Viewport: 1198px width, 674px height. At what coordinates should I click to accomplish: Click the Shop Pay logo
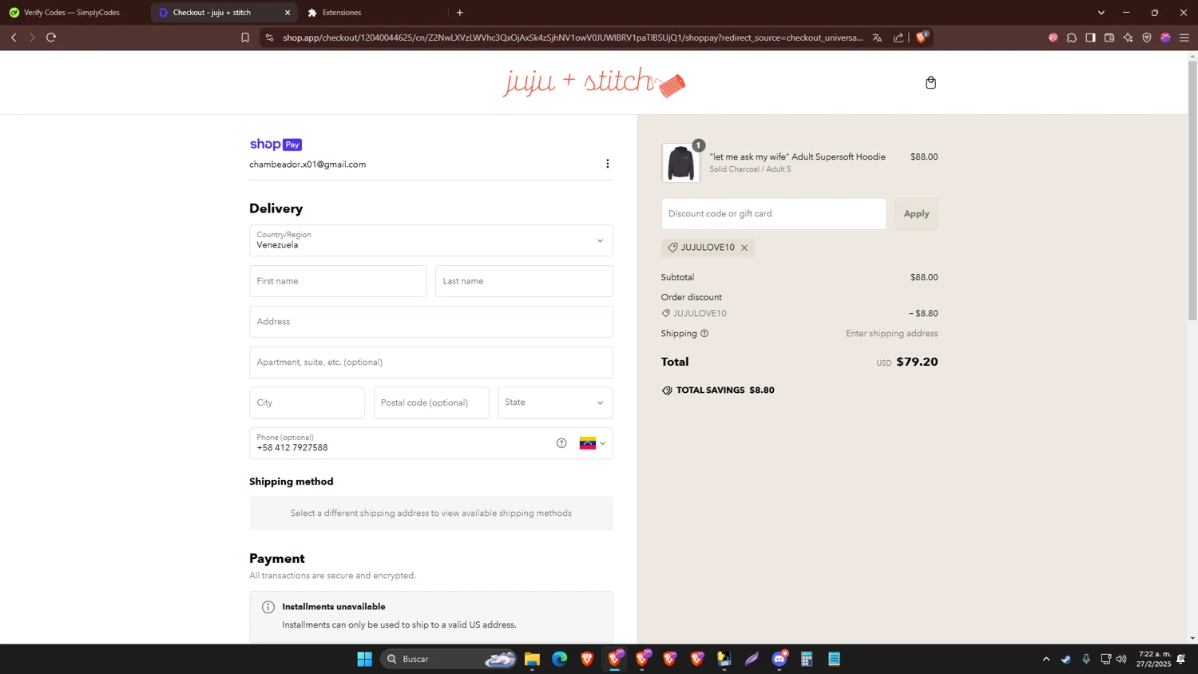point(276,145)
